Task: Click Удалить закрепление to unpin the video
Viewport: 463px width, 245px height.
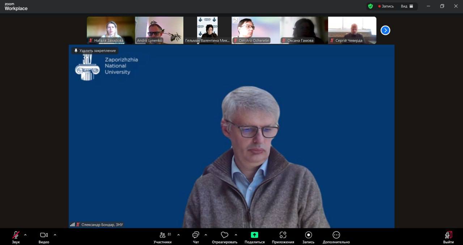Action: [x=95, y=51]
